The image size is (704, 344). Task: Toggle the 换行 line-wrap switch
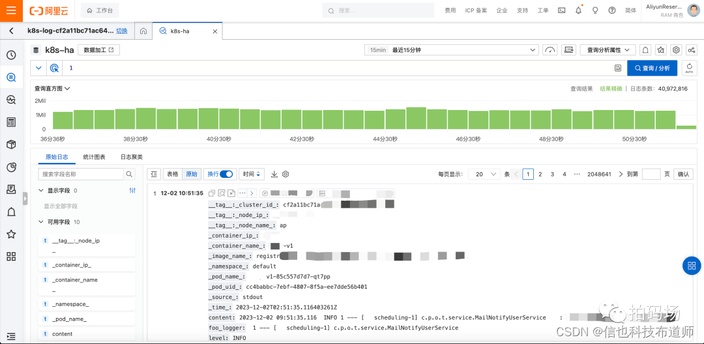226,174
